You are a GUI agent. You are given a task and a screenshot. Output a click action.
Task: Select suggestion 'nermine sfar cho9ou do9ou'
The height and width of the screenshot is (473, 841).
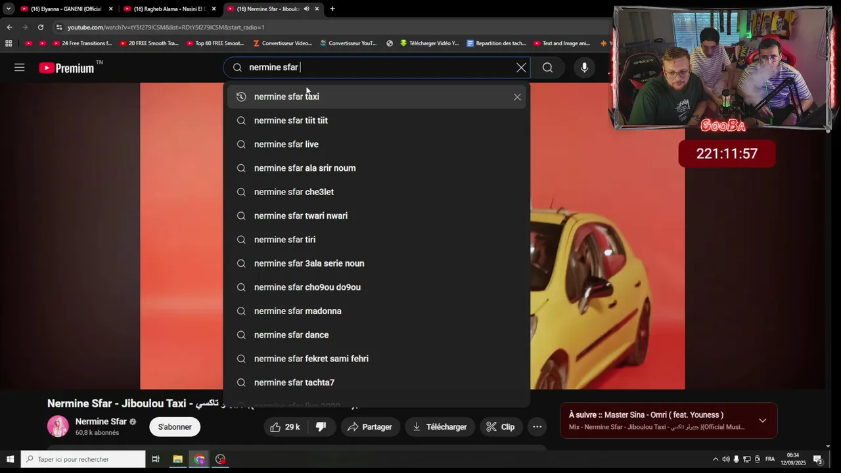click(x=376, y=287)
